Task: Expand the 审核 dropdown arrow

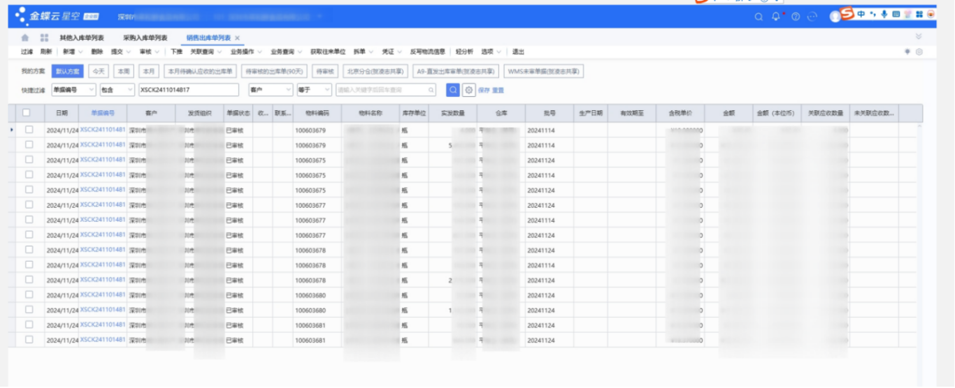Action: (x=157, y=52)
